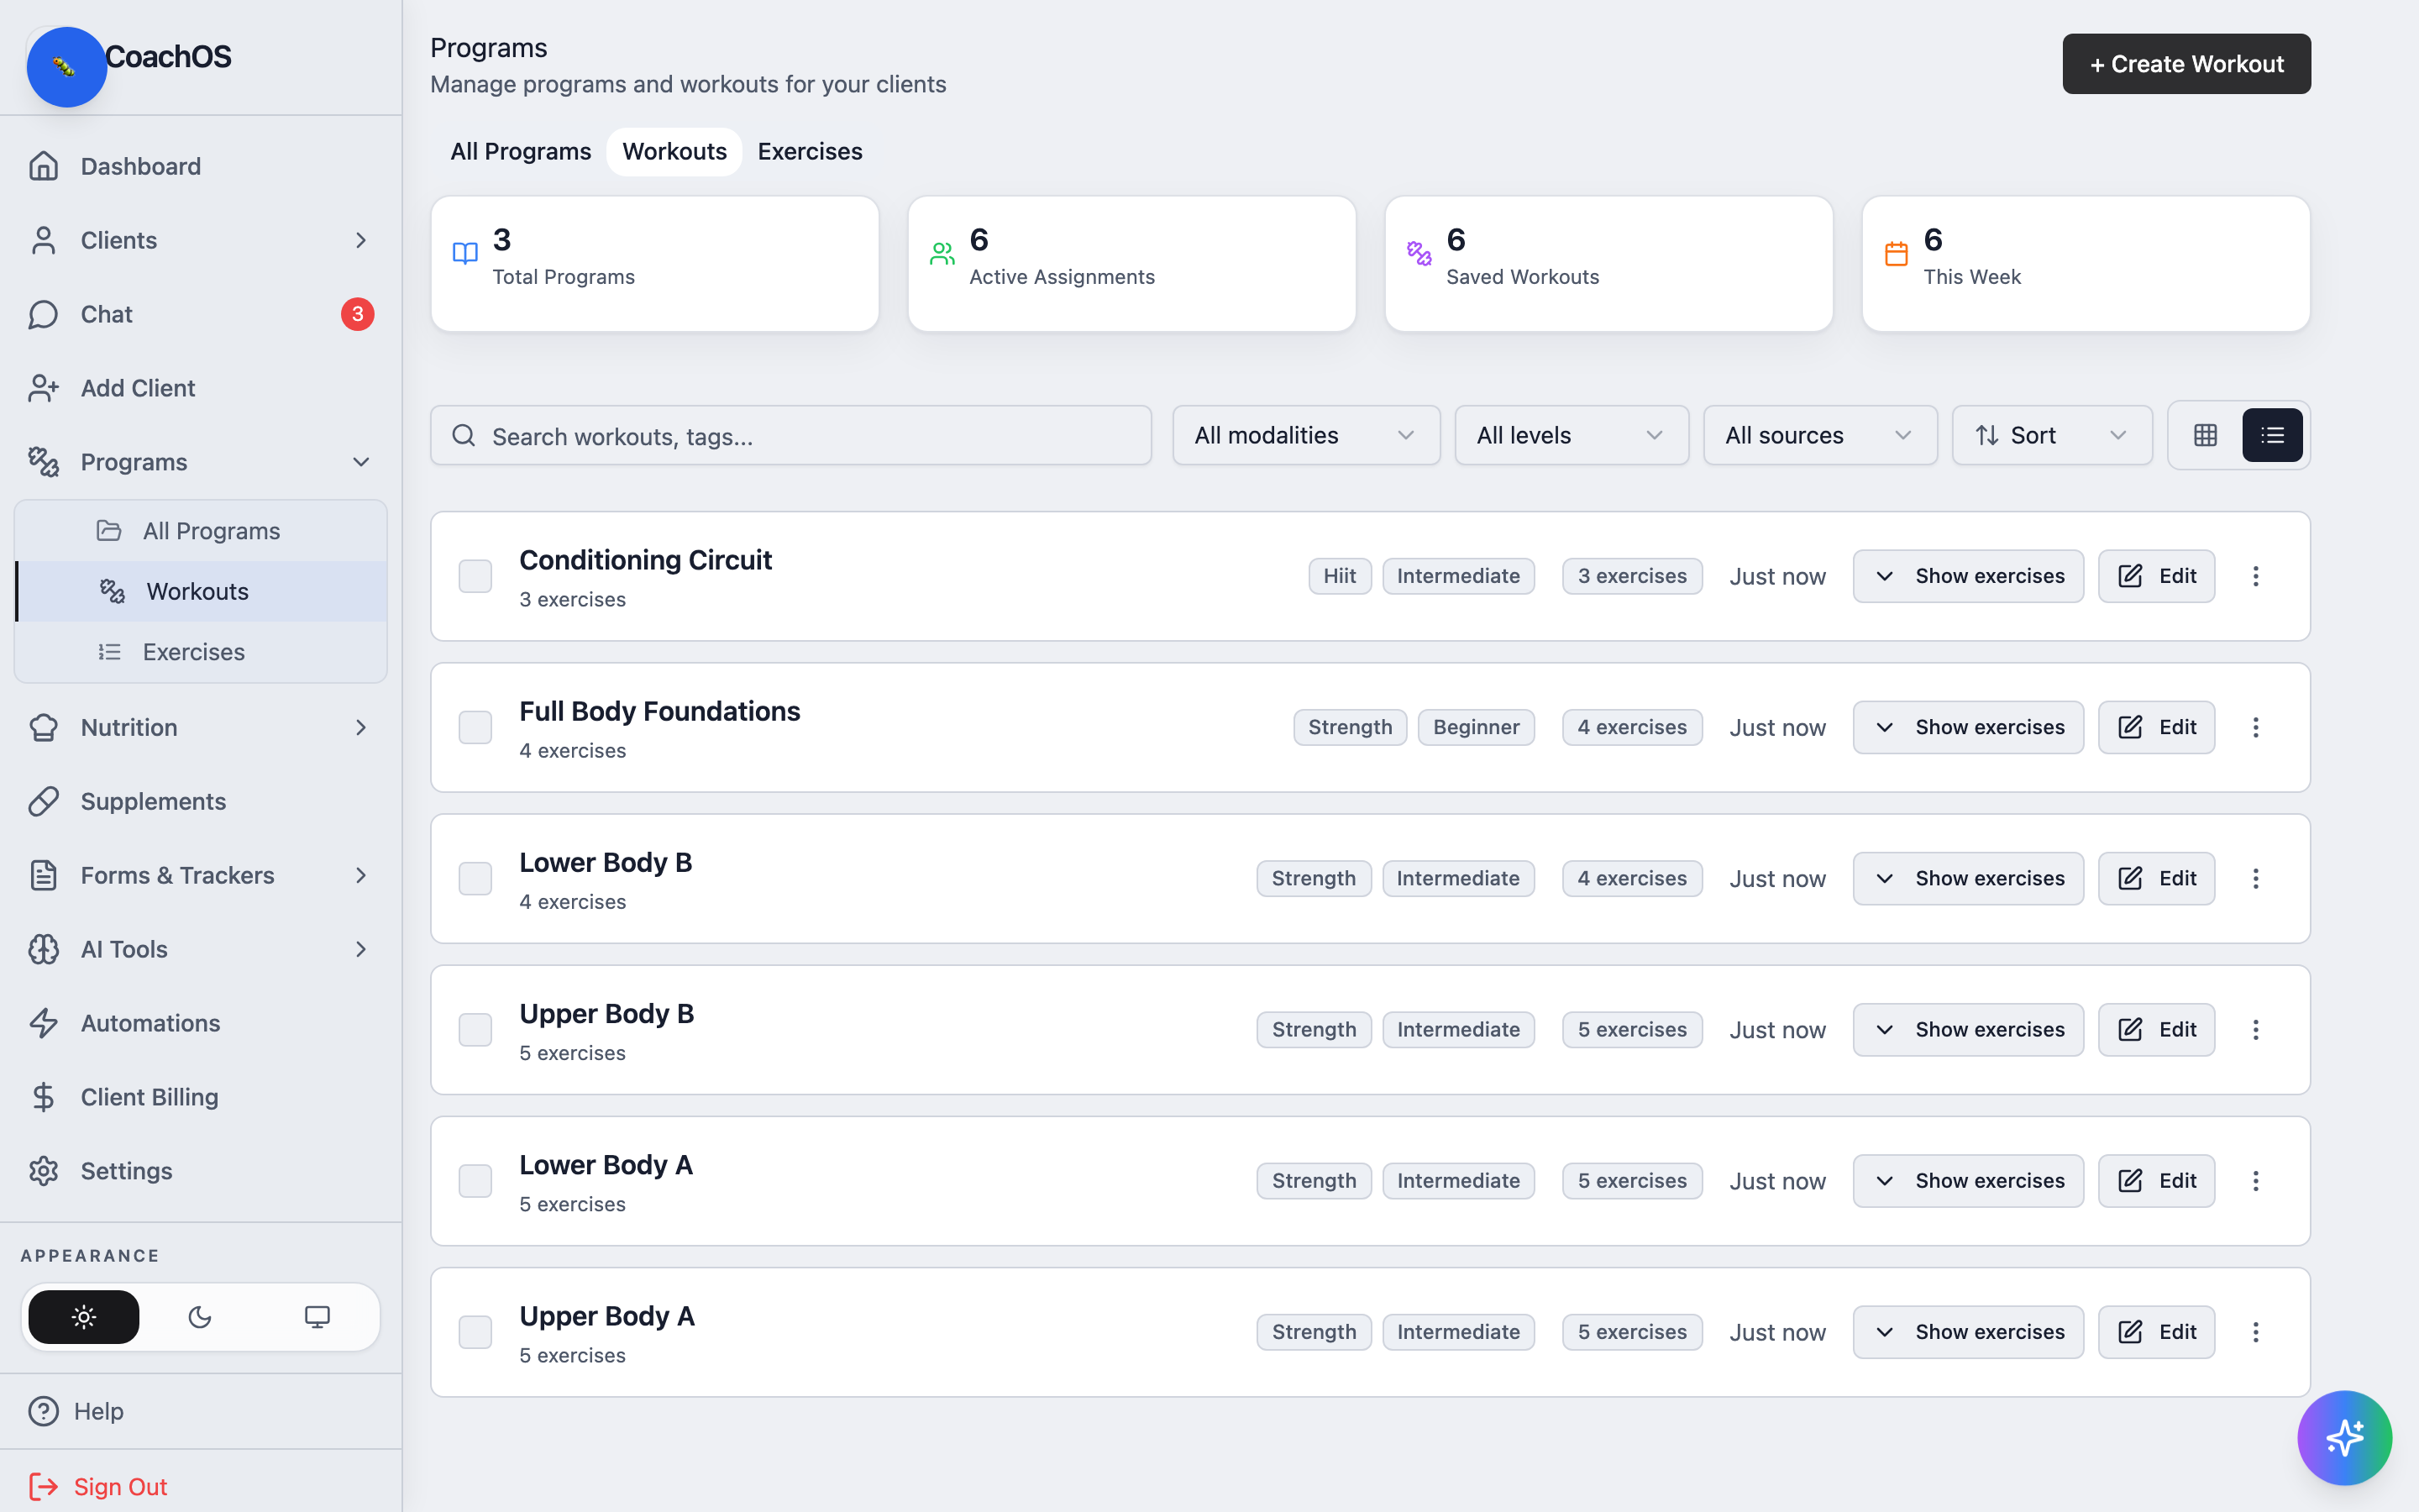Click the Sign Out arrow icon

(43, 1486)
